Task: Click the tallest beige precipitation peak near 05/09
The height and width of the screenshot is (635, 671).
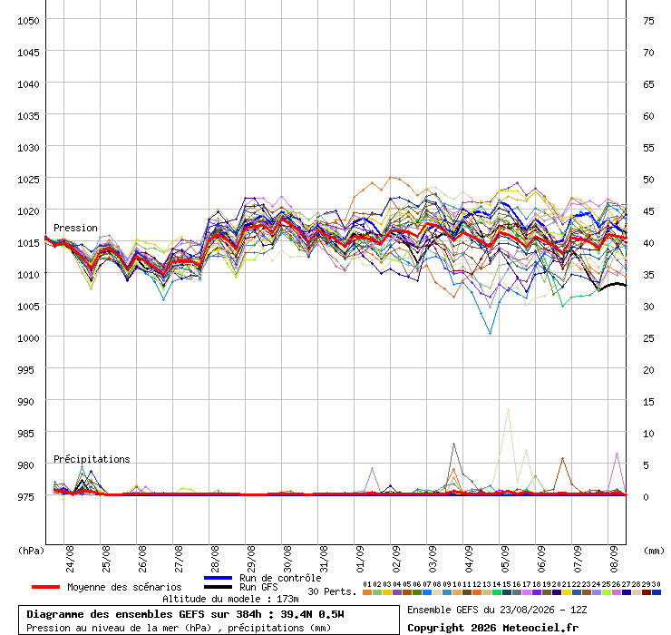Action: pos(508,410)
